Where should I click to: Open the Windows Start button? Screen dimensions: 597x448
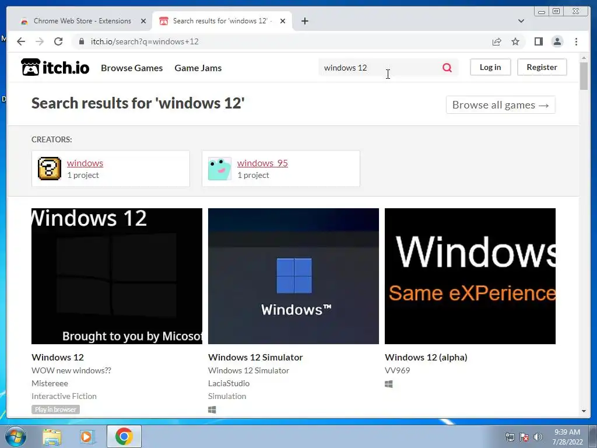click(x=16, y=436)
